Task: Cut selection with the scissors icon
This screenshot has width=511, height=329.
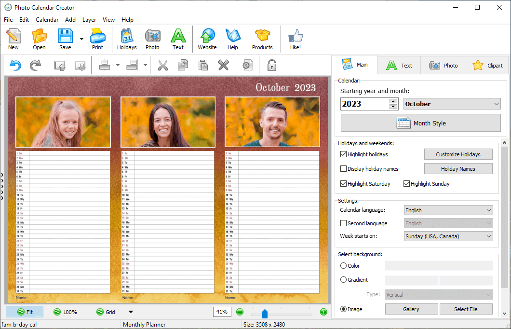Action: pos(163,65)
